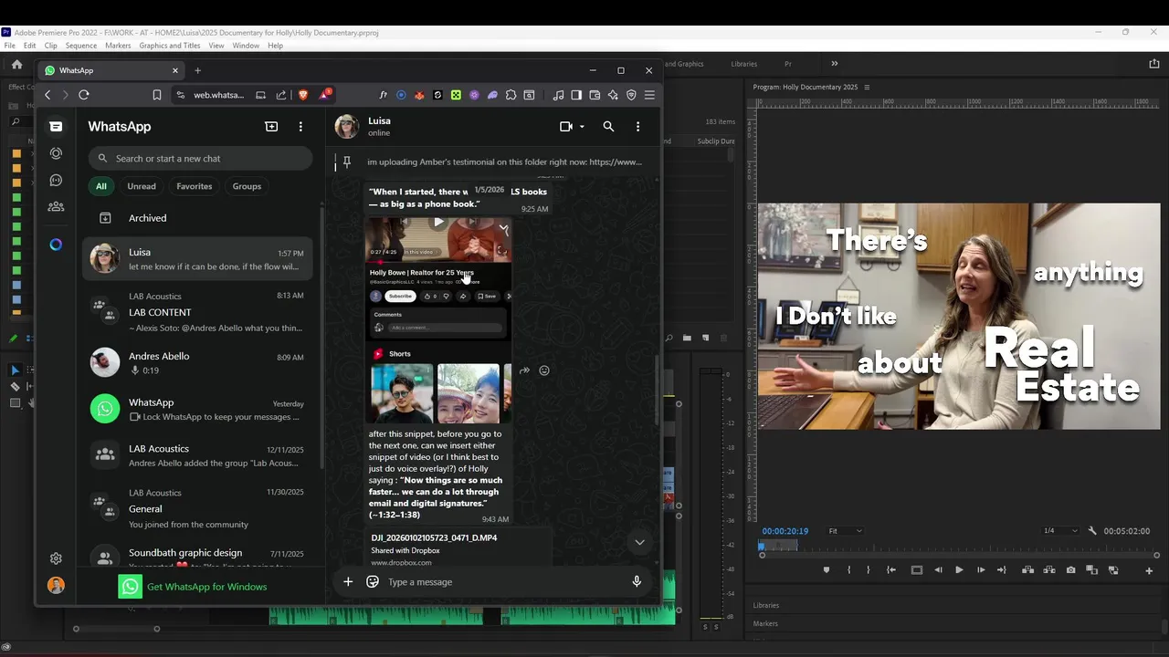The height and width of the screenshot is (657, 1169).
Task: Switch to the Libraries workspace tab
Action: [x=743, y=64]
